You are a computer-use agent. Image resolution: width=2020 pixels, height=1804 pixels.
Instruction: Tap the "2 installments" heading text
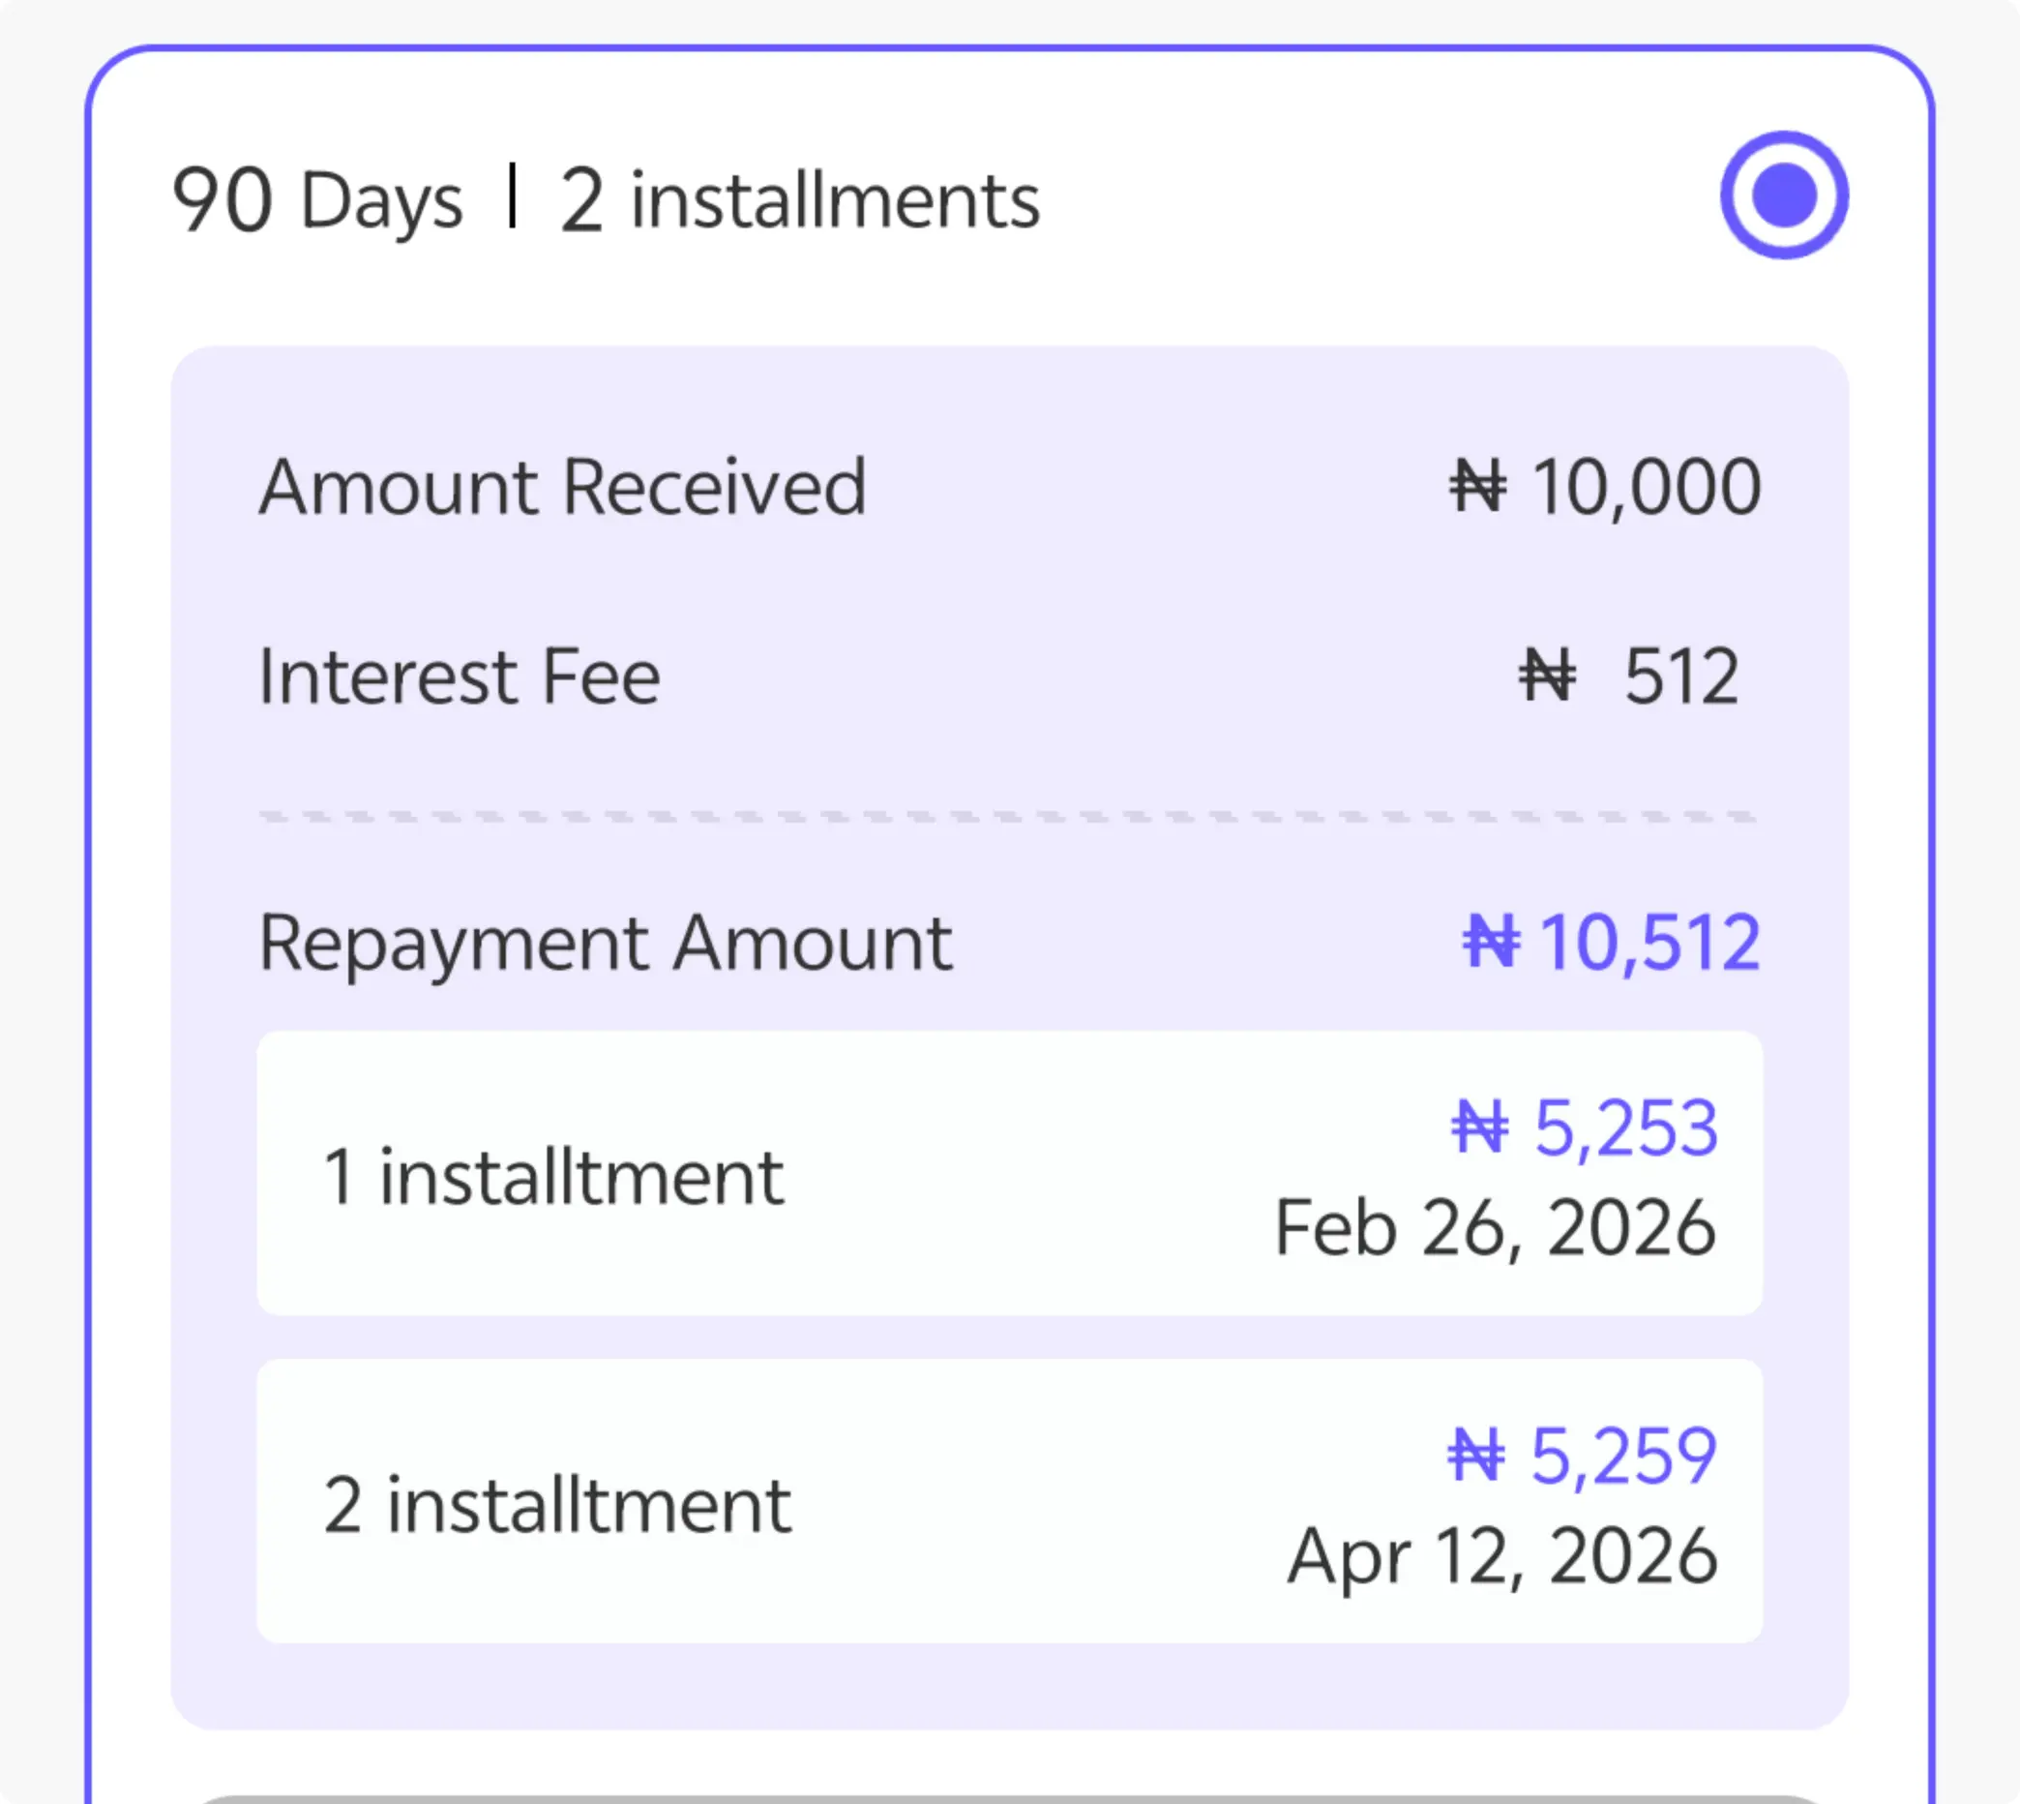tap(799, 201)
